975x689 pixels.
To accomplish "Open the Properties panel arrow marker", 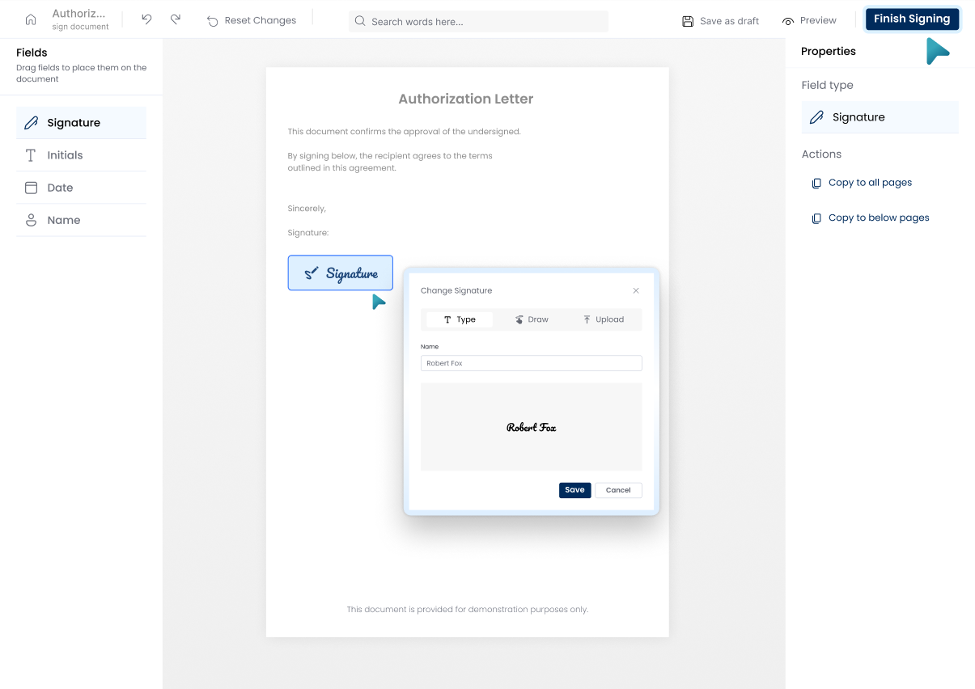I will (x=937, y=51).
